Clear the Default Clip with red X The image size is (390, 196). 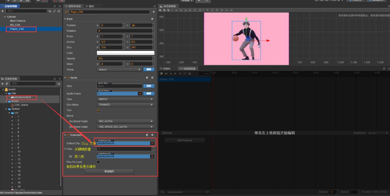152,143
